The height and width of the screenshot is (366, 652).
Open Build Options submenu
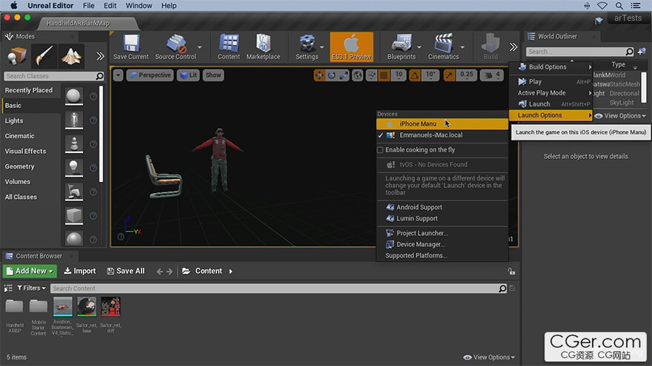coord(550,67)
